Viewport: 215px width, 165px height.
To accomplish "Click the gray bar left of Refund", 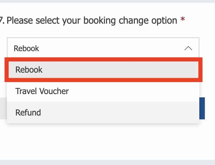I will click(3, 108).
